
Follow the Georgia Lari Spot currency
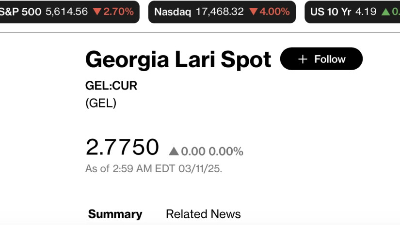(x=321, y=59)
